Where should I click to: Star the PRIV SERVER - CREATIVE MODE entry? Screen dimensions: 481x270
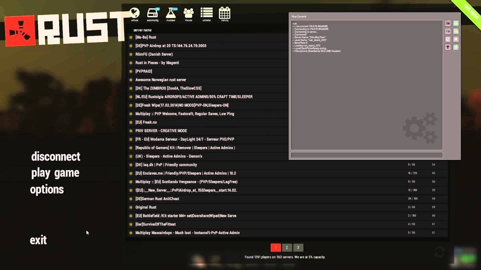131,131
